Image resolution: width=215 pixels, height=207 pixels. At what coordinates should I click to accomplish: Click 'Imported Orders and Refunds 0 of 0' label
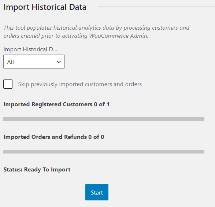click(x=54, y=137)
